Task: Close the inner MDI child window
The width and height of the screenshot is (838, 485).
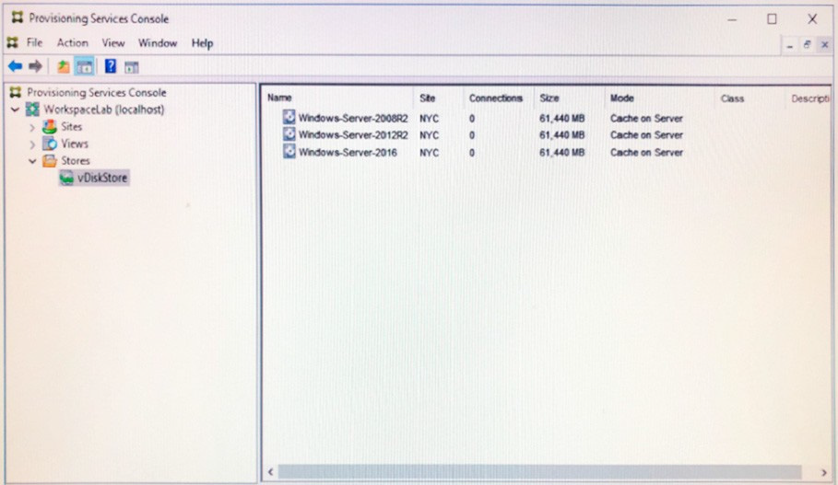Action: [x=824, y=45]
